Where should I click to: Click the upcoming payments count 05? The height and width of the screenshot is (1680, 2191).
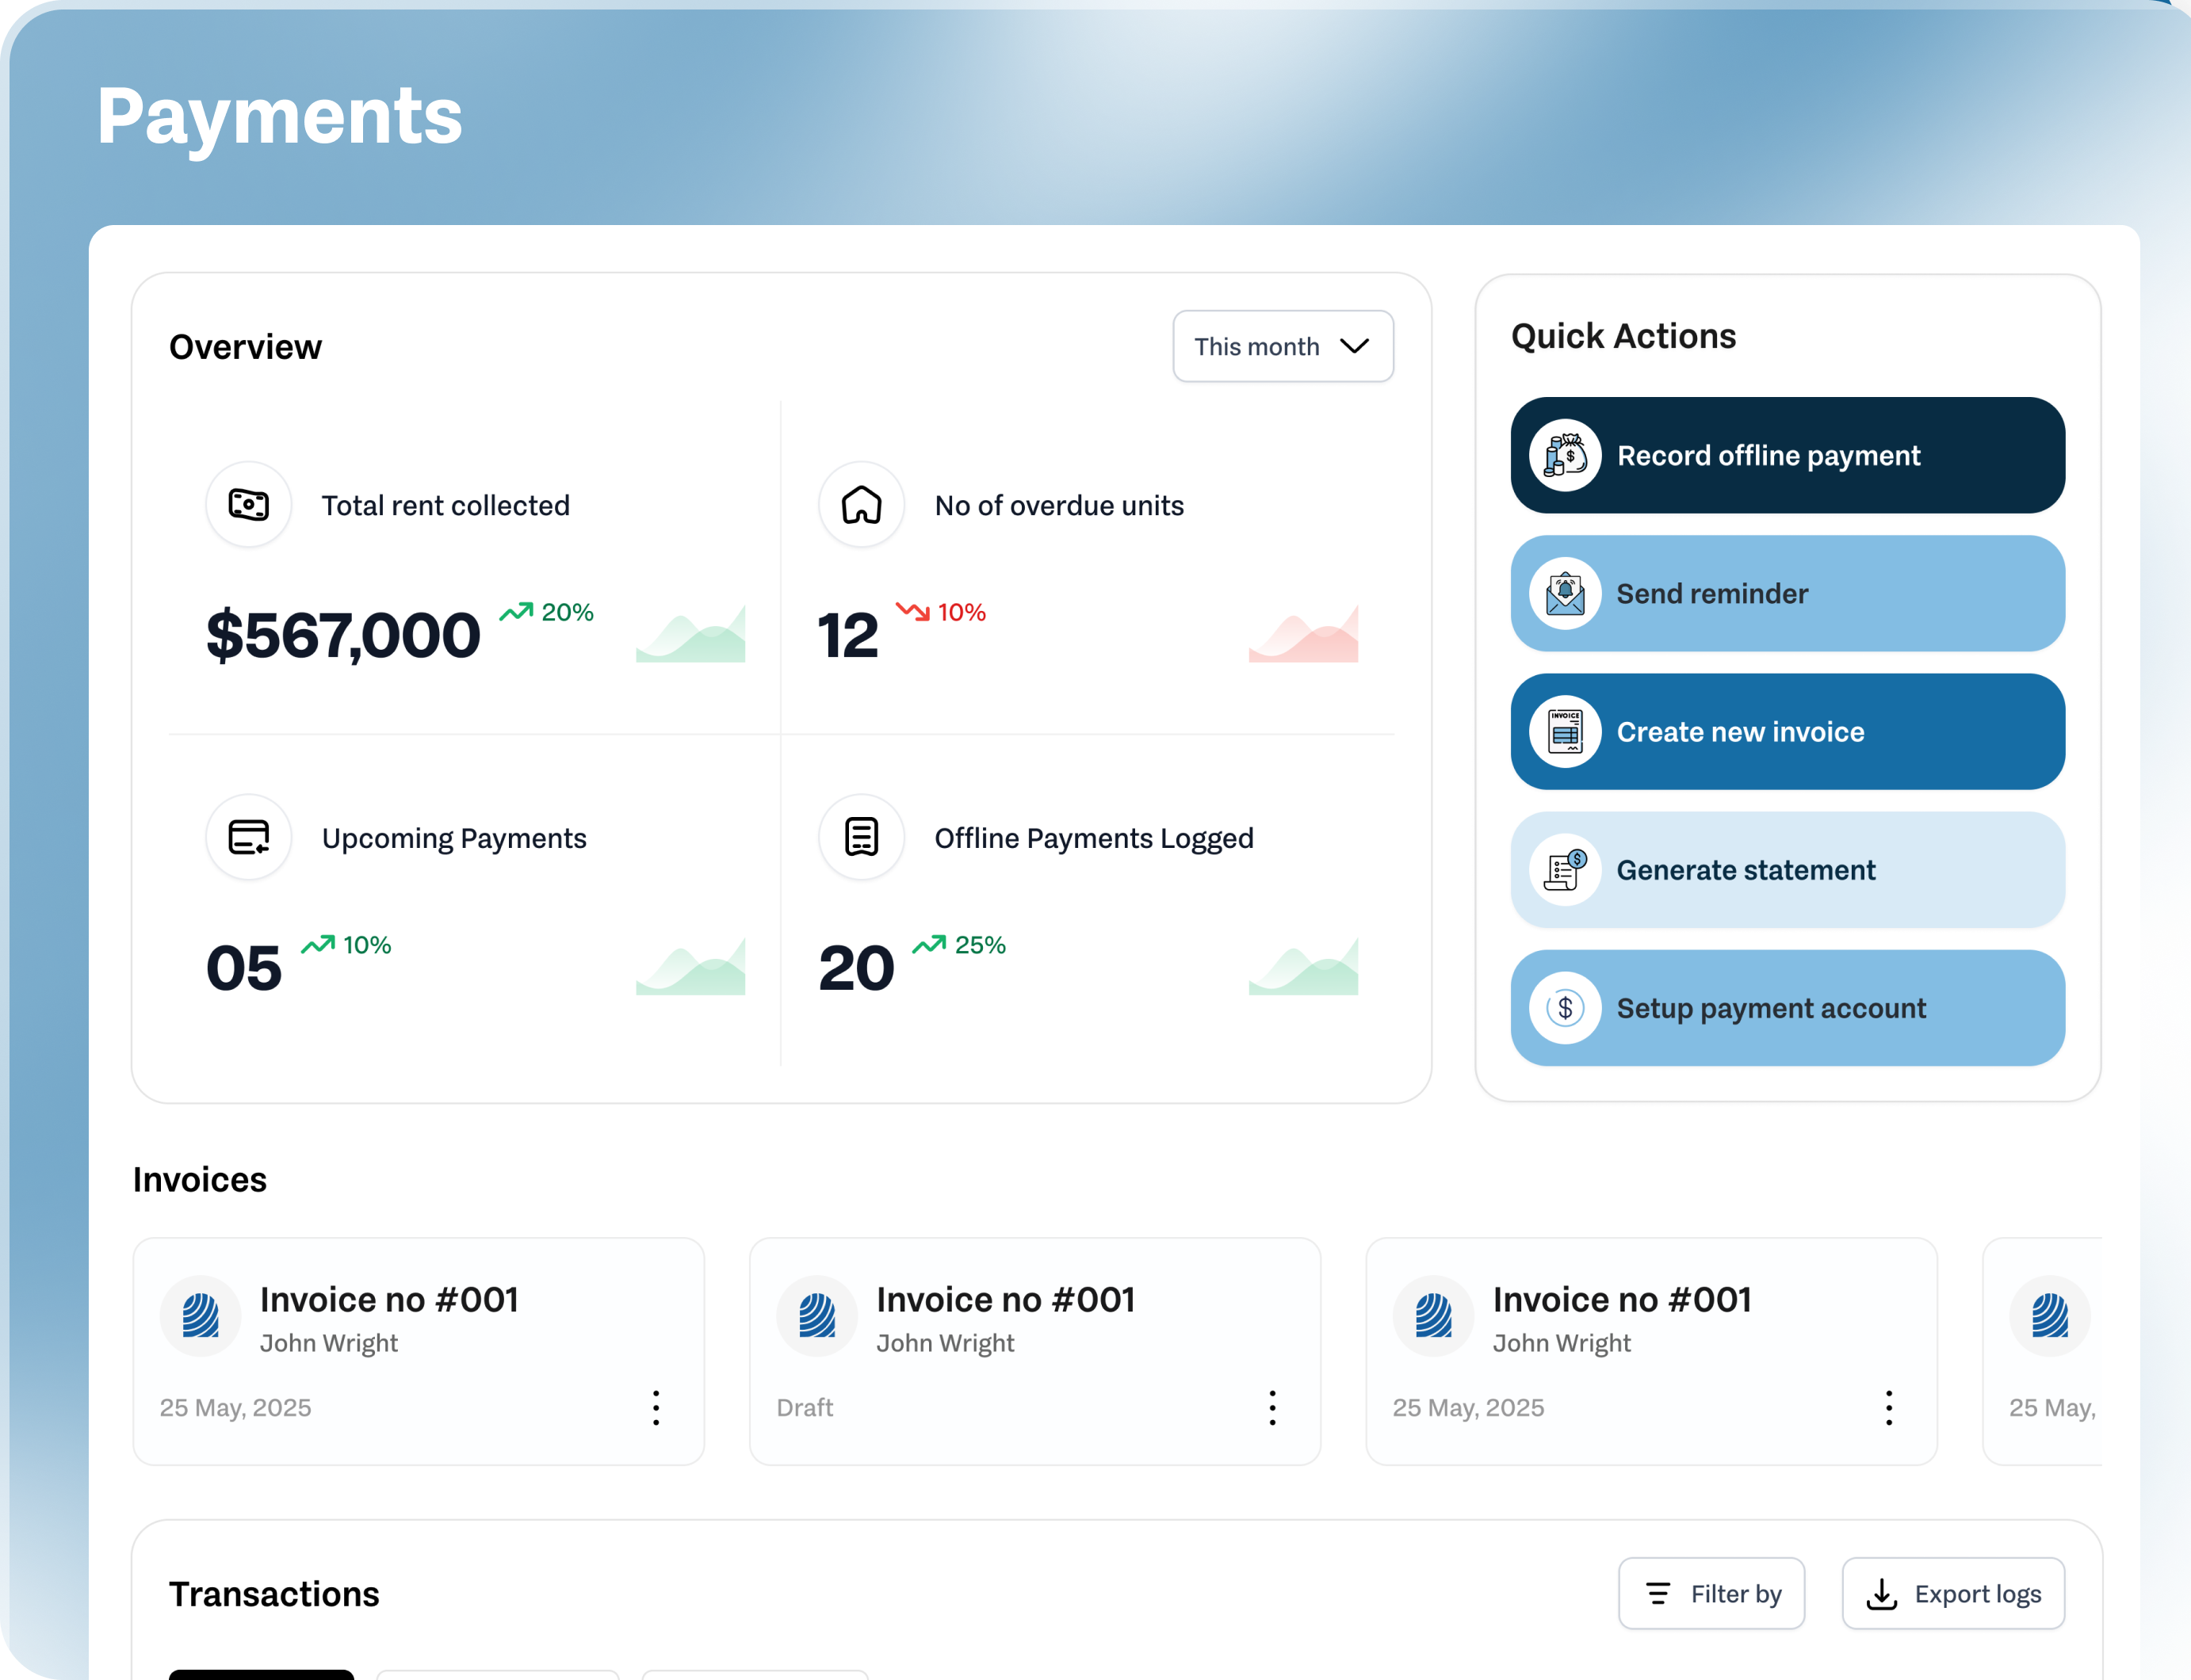click(x=244, y=968)
